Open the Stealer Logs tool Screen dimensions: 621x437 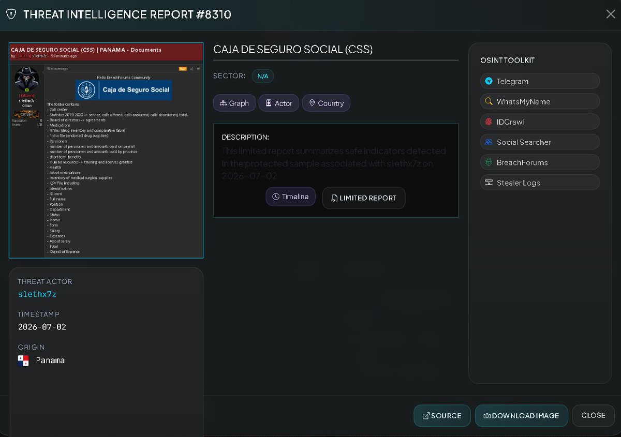(540, 183)
